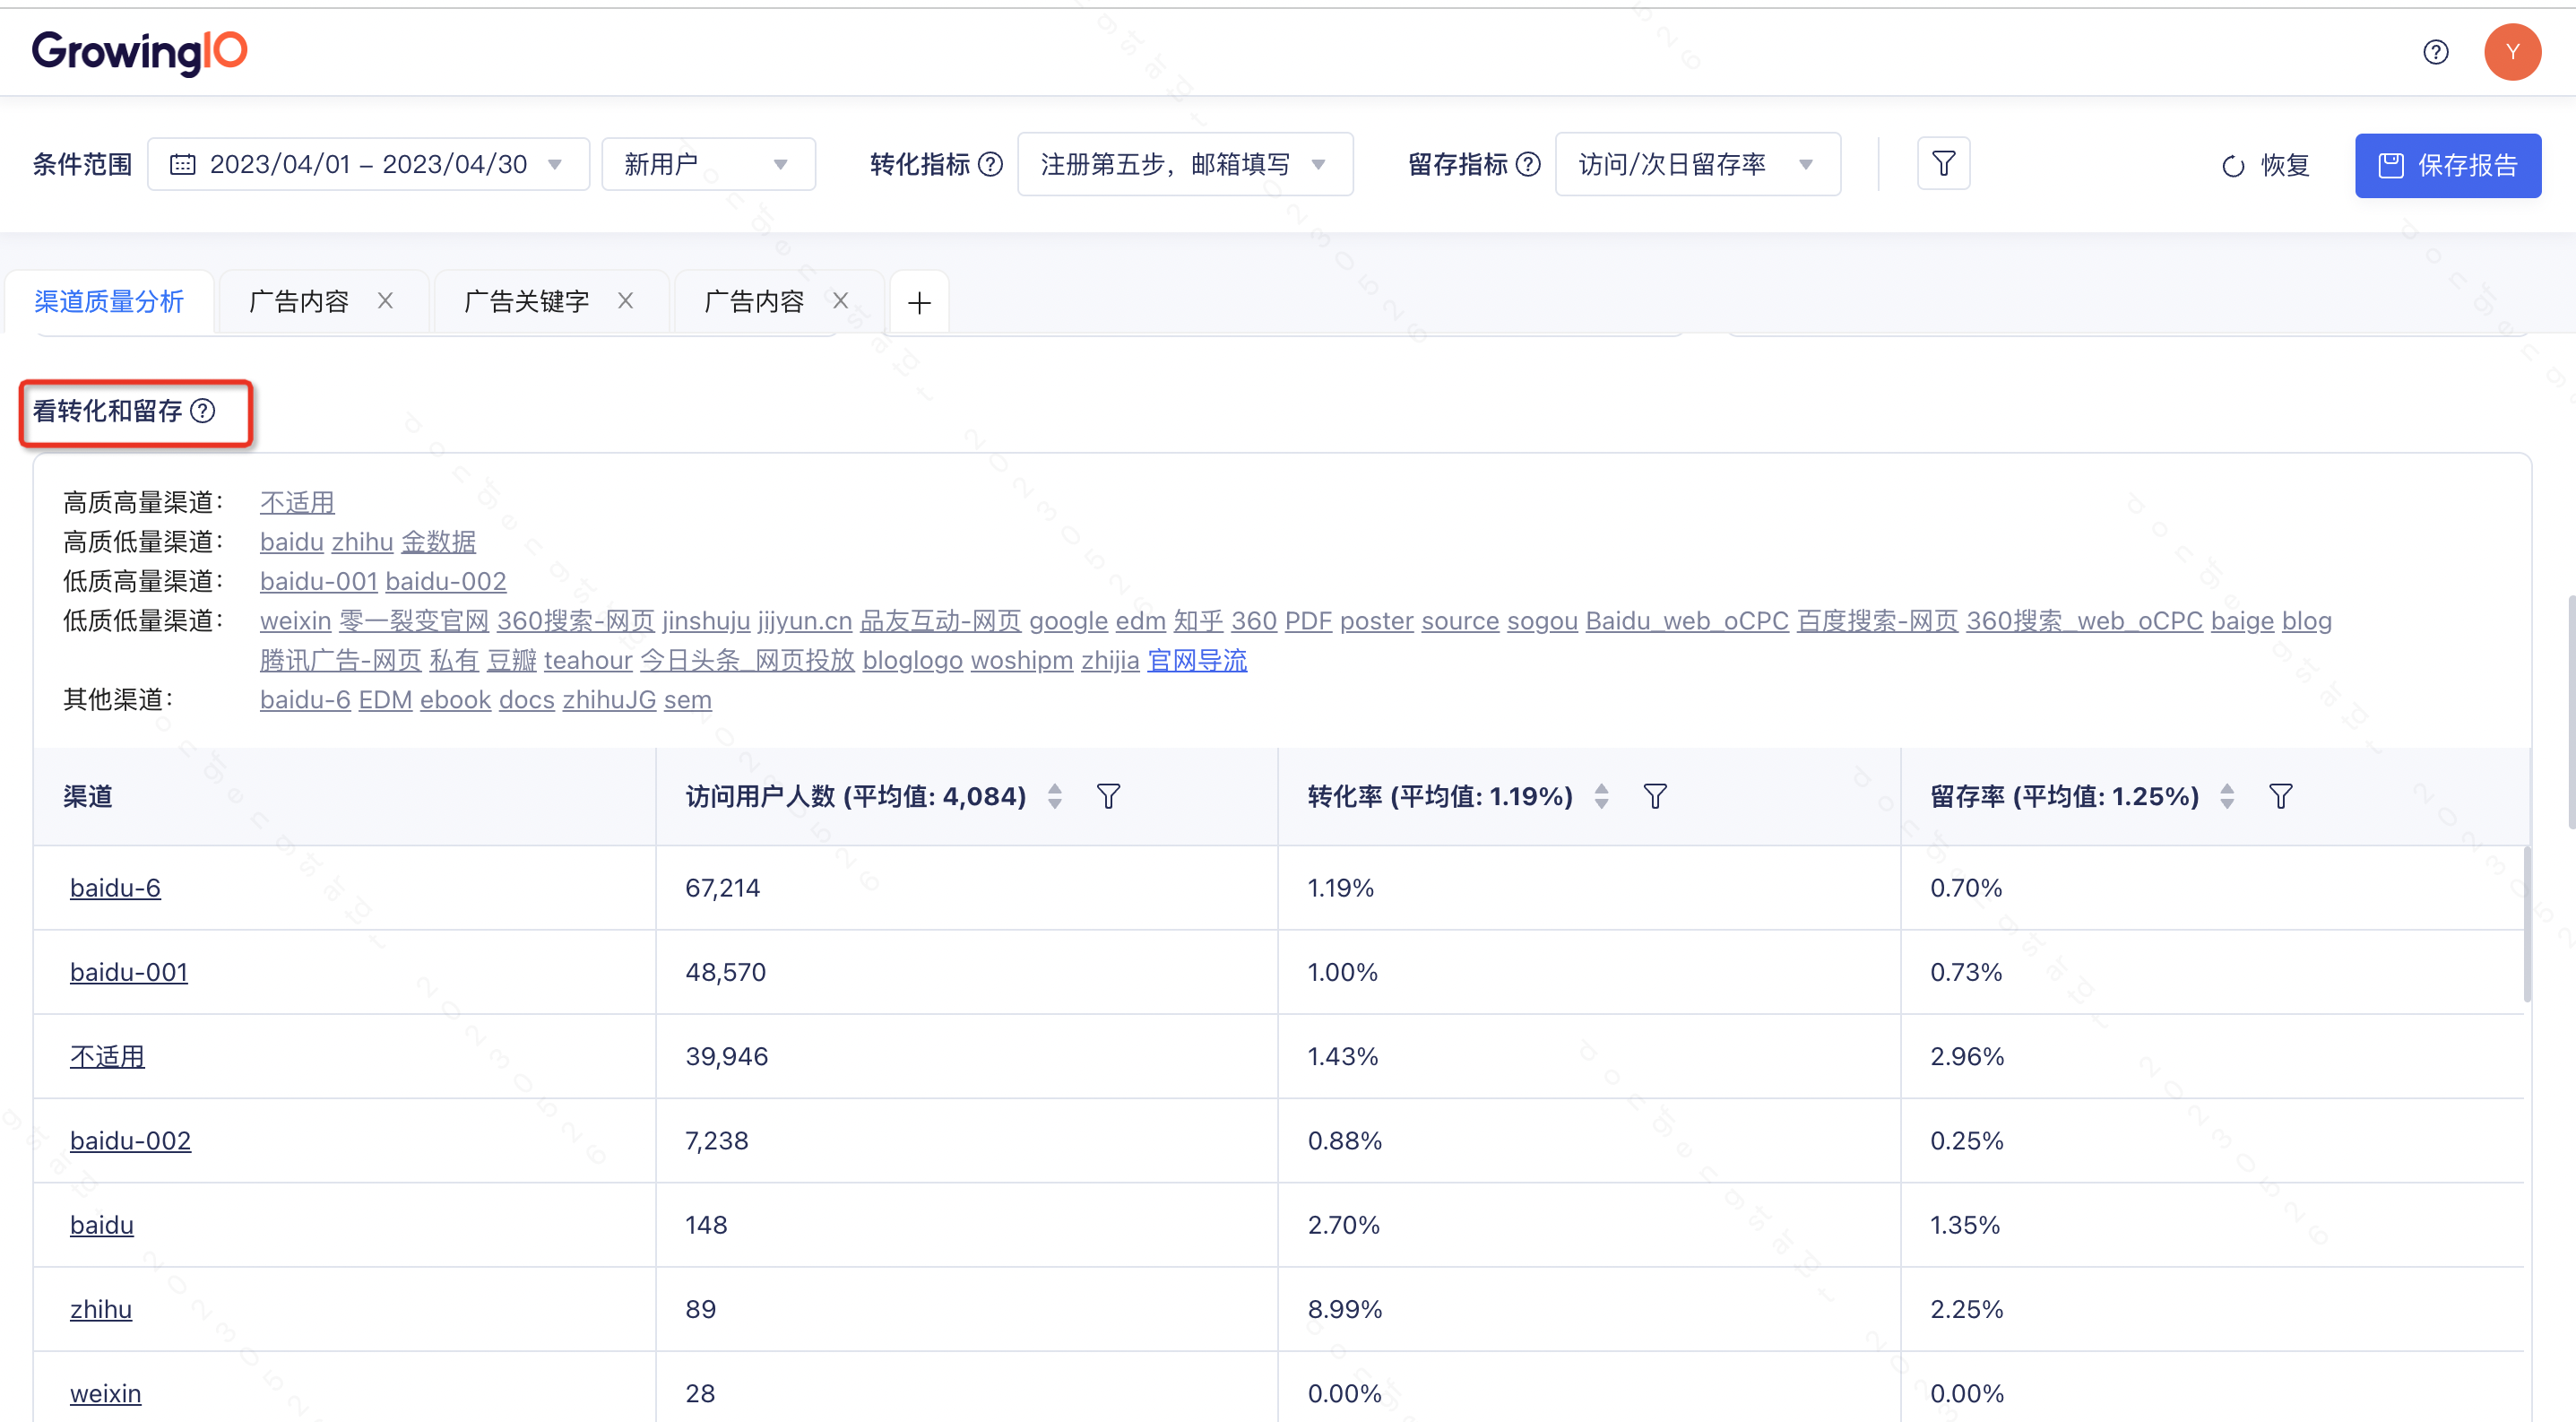Open baidu-001 link in table row
Image resolution: width=2576 pixels, height=1422 pixels.
coord(129,972)
